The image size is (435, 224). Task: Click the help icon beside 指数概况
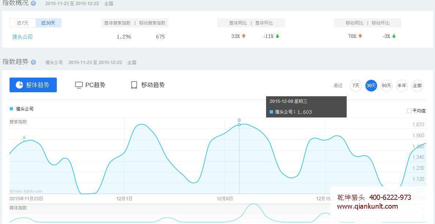[x=33, y=3]
